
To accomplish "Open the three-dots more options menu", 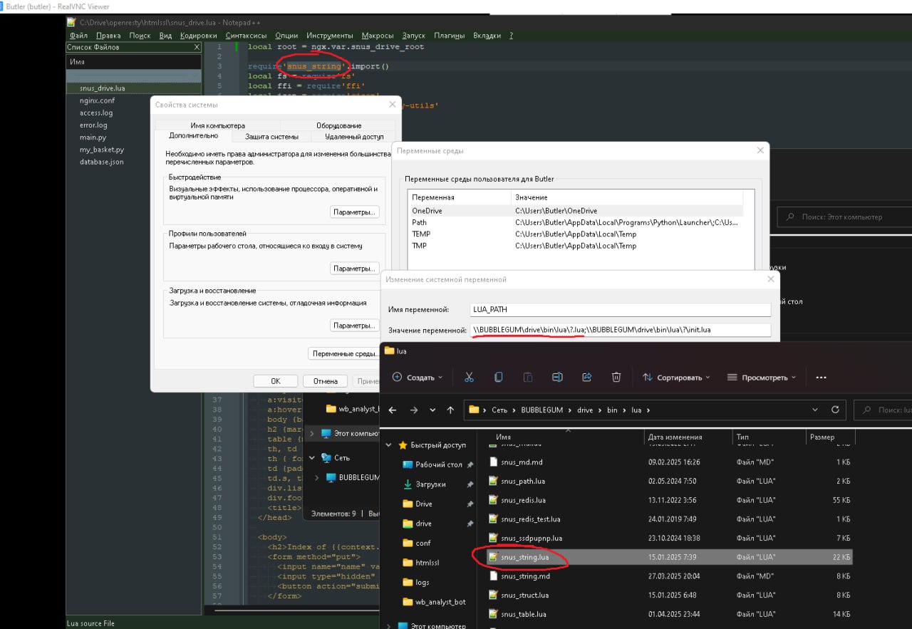I will pos(821,378).
